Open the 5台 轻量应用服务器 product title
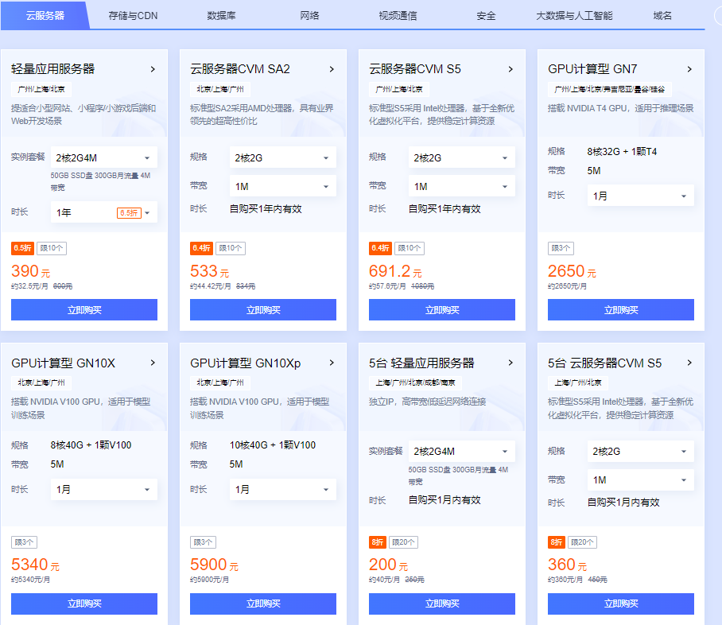 click(421, 363)
